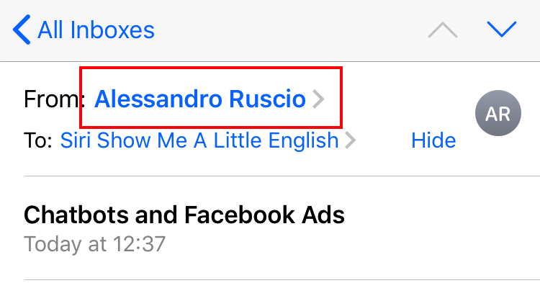Select the Chatbots and Facebook Ads subject

[x=184, y=215]
